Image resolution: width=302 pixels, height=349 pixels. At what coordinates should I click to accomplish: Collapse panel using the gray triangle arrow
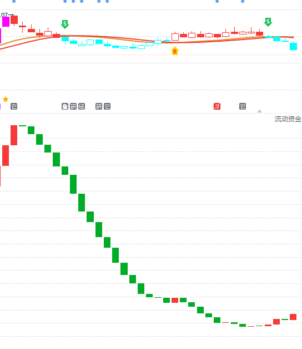pyautogui.click(x=259, y=111)
